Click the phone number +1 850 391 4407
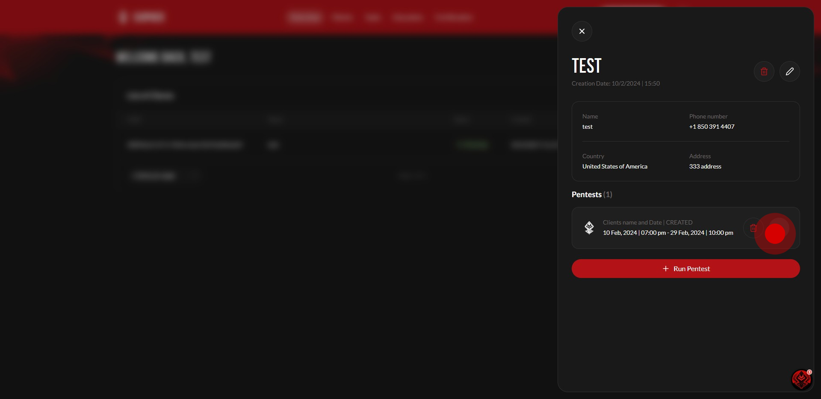The height and width of the screenshot is (399, 821). pyautogui.click(x=712, y=127)
